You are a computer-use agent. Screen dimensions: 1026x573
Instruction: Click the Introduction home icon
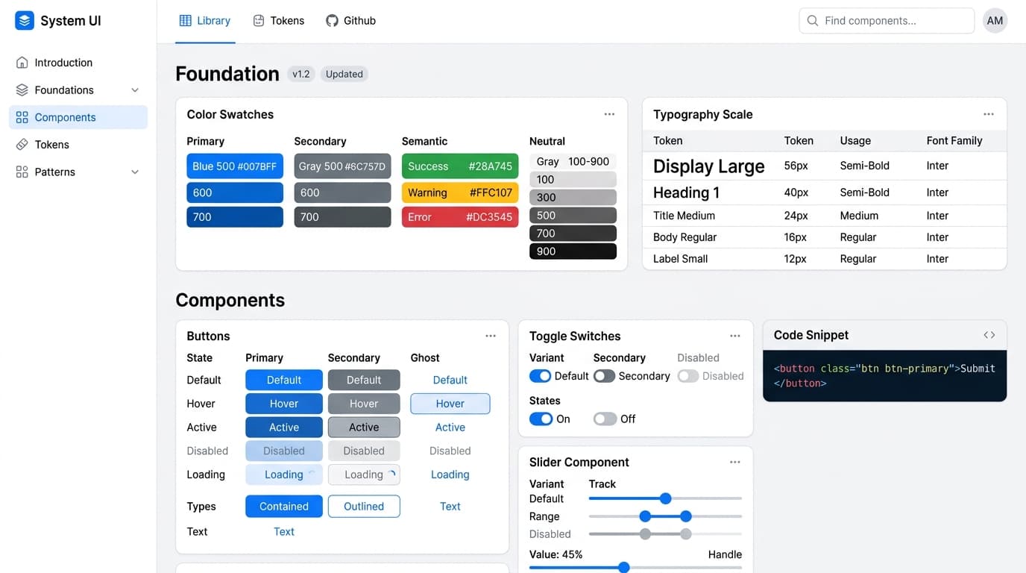(22, 63)
